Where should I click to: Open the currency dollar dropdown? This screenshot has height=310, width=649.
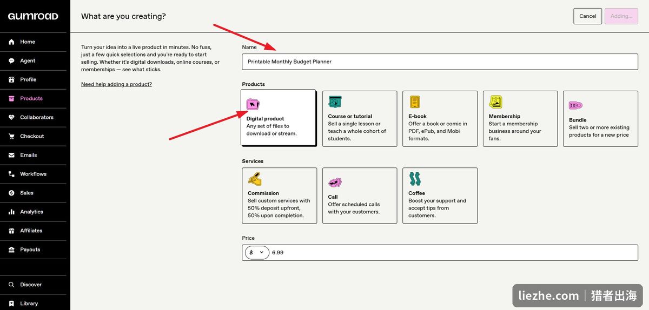point(257,252)
